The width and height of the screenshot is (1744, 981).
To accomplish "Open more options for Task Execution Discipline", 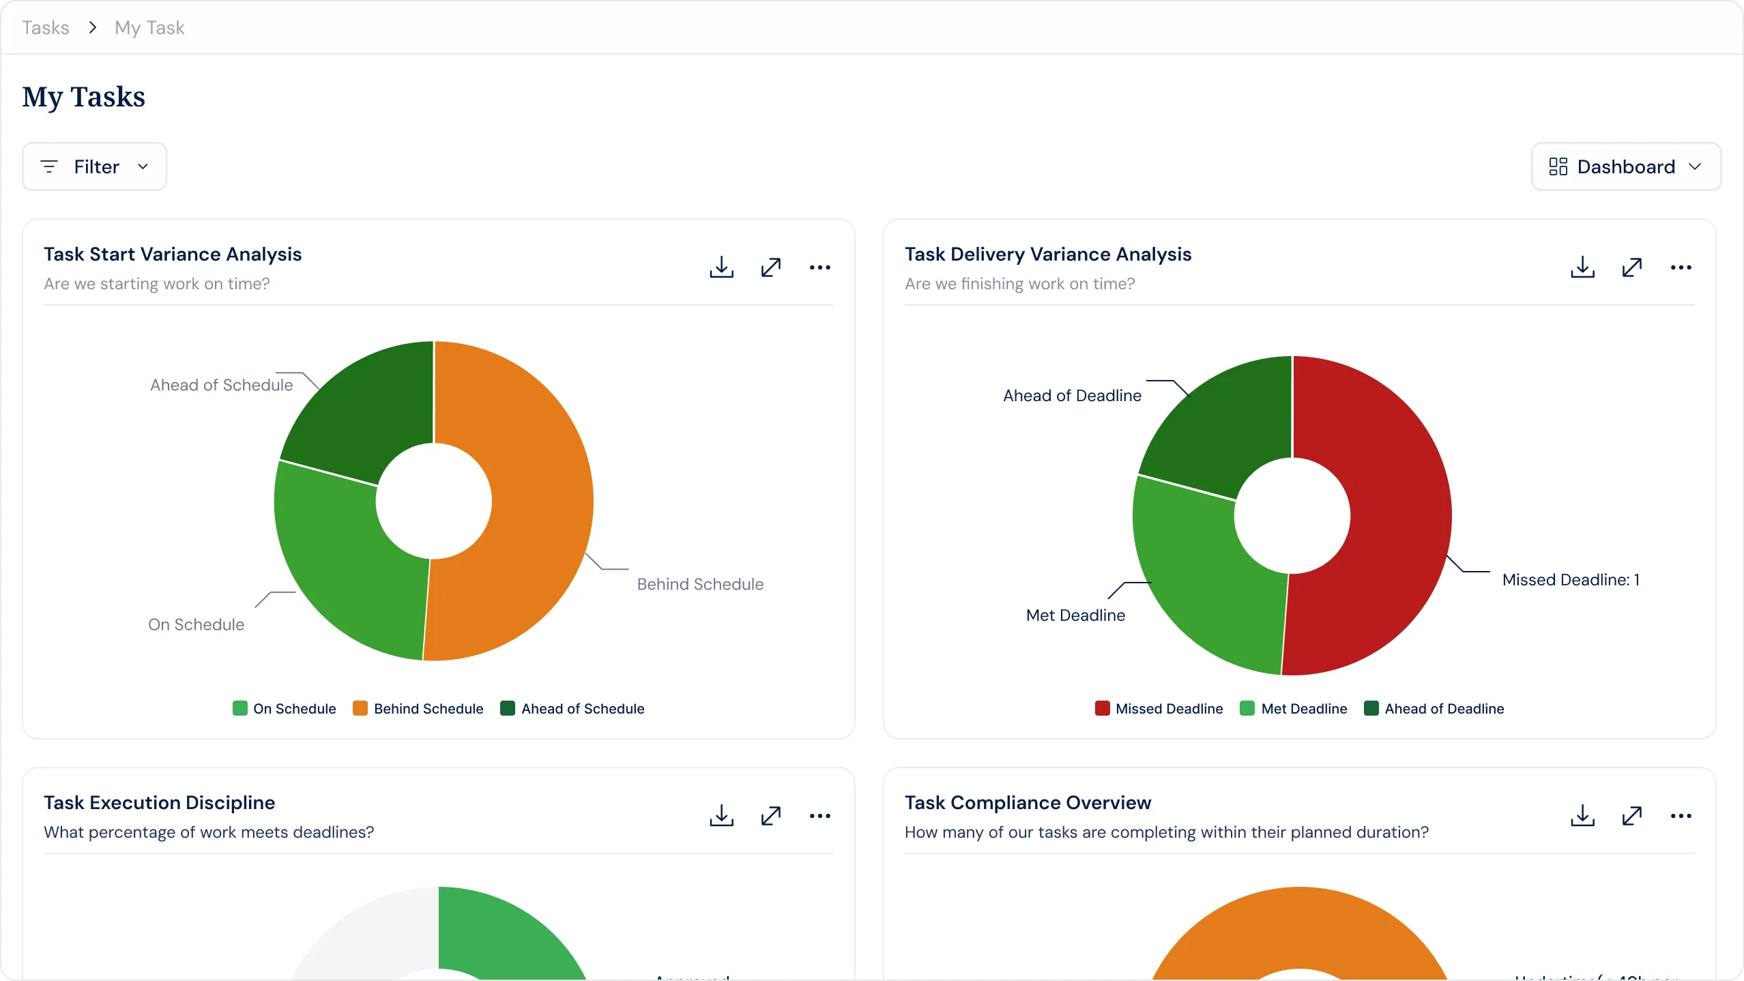I will click(819, 816).
